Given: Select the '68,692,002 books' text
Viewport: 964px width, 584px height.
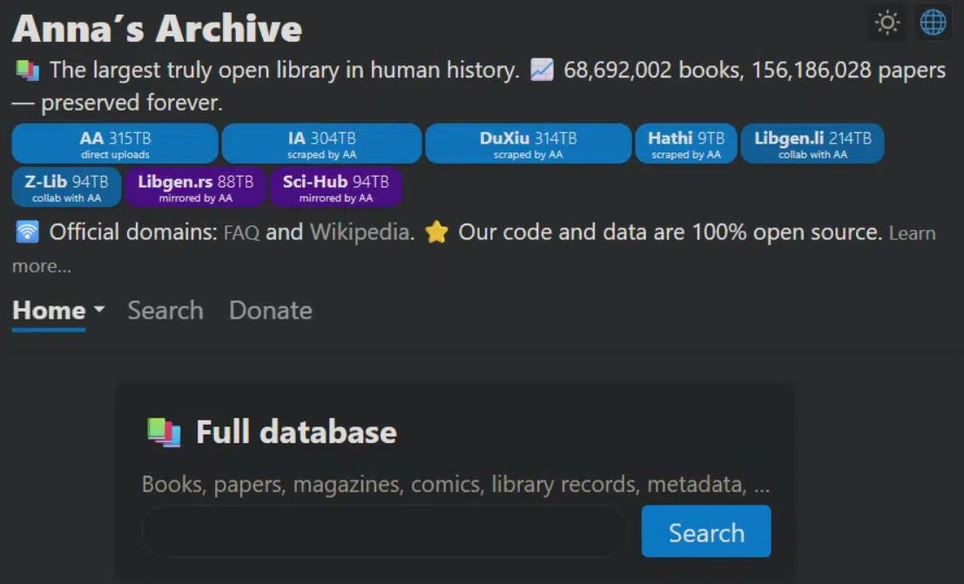Looking at the screenshot, I should [653, 70].
